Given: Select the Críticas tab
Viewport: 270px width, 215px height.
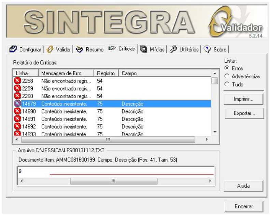Looking at the screenshot, I should click(x=122, y=49).
